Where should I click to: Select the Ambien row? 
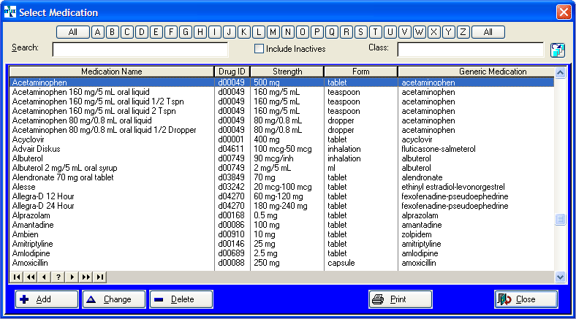[x=281, y=234]
